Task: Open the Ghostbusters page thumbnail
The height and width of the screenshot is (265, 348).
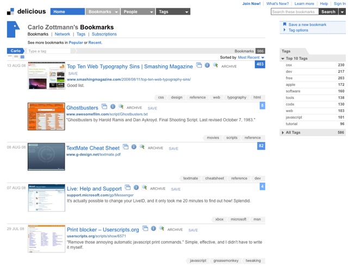Action: (x=46, y=116)
